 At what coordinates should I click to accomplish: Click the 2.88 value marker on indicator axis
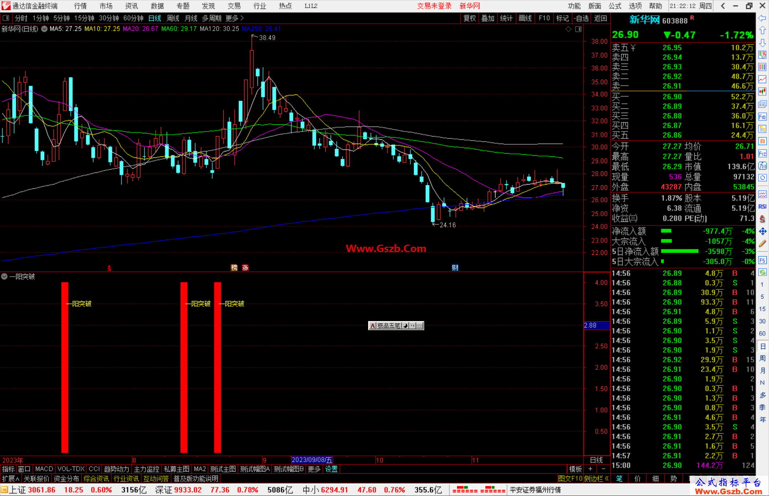point(591,325)
